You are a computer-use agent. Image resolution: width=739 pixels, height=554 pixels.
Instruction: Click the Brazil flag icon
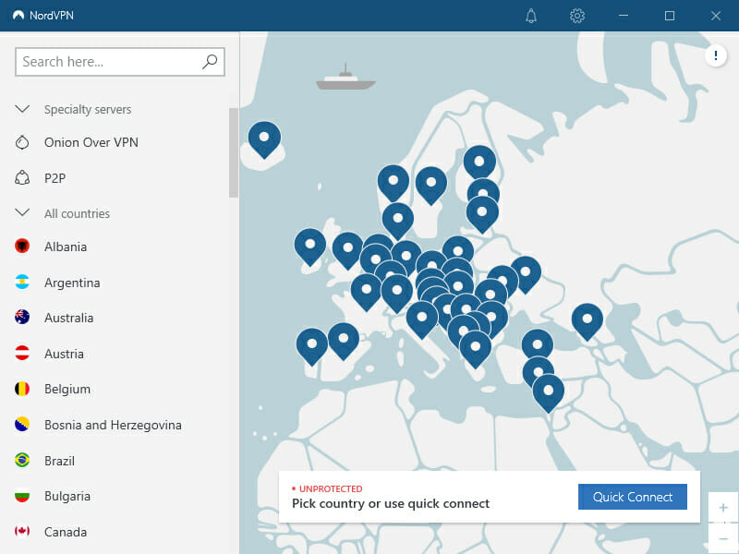click(x=22, y=460)
